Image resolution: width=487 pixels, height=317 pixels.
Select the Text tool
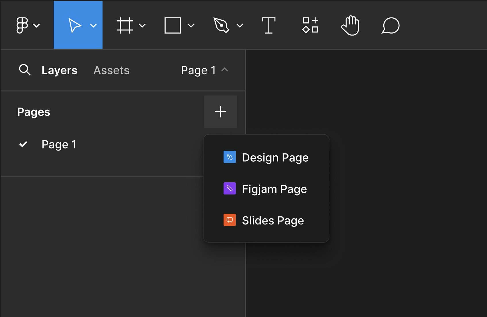(x=269, y=25)
